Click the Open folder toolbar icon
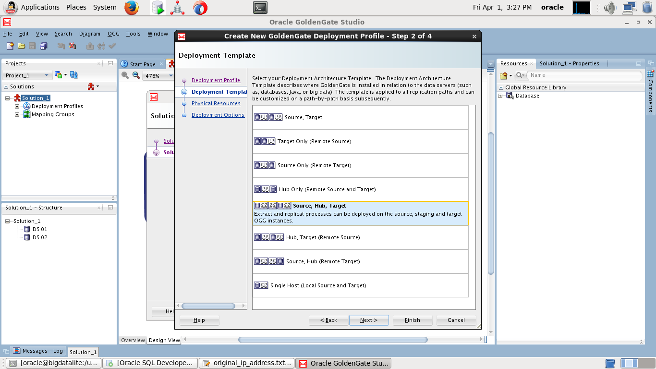The height and width of the screenshot is (369, 656). (21, 46)
